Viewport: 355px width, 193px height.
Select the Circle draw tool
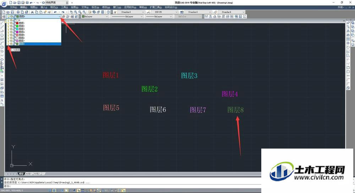[x=2, y=47]
